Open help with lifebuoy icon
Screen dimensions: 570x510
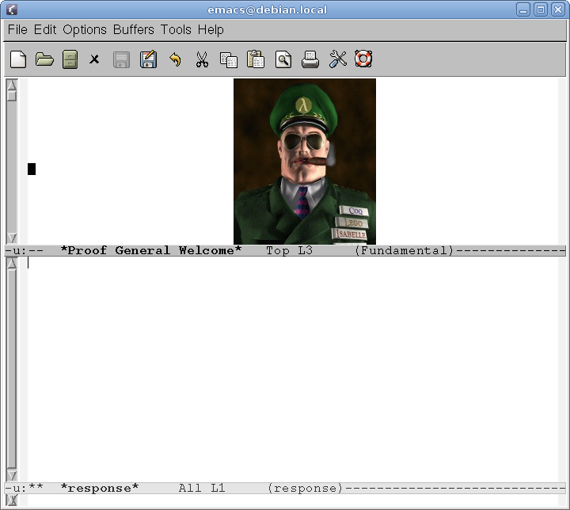pos(363,59)
